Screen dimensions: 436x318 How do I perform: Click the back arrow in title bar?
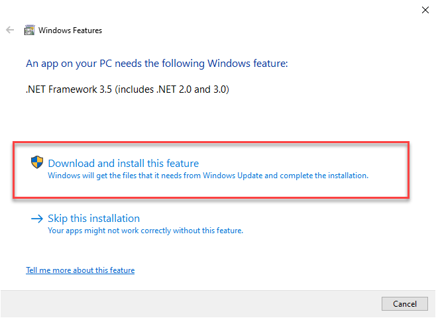(x=9, y=30)
